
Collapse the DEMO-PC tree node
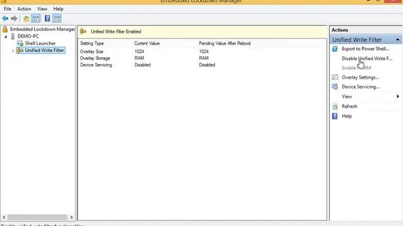(6, 36)
